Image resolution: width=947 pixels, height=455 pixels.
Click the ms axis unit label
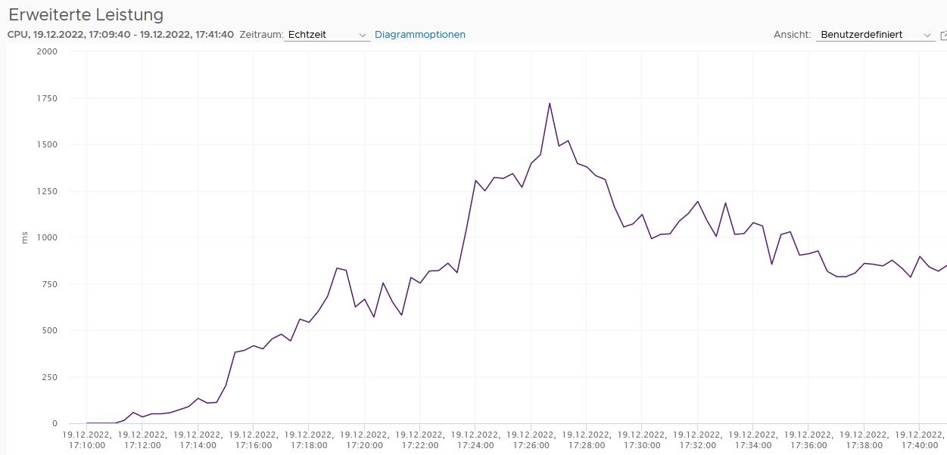(x=25, y=237)
